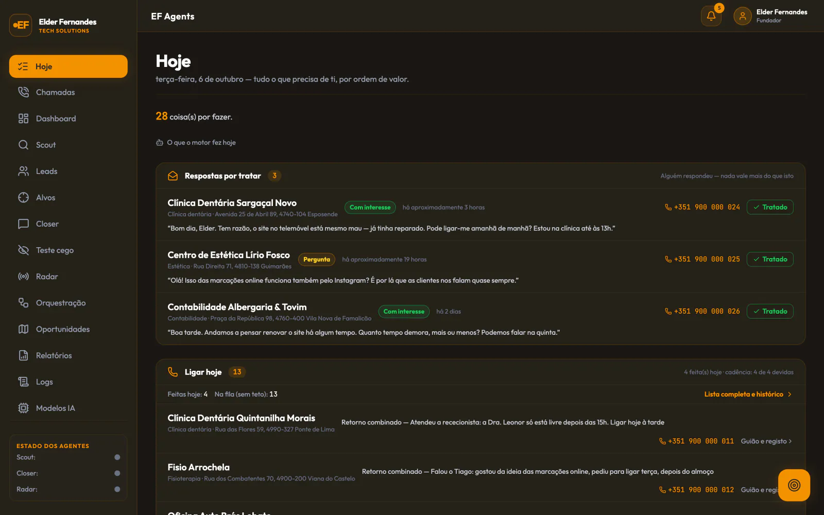This screenshot has width=824, height=515.
Task: Open Centro de Estética Lírio Fosco title
Action: 229,255
